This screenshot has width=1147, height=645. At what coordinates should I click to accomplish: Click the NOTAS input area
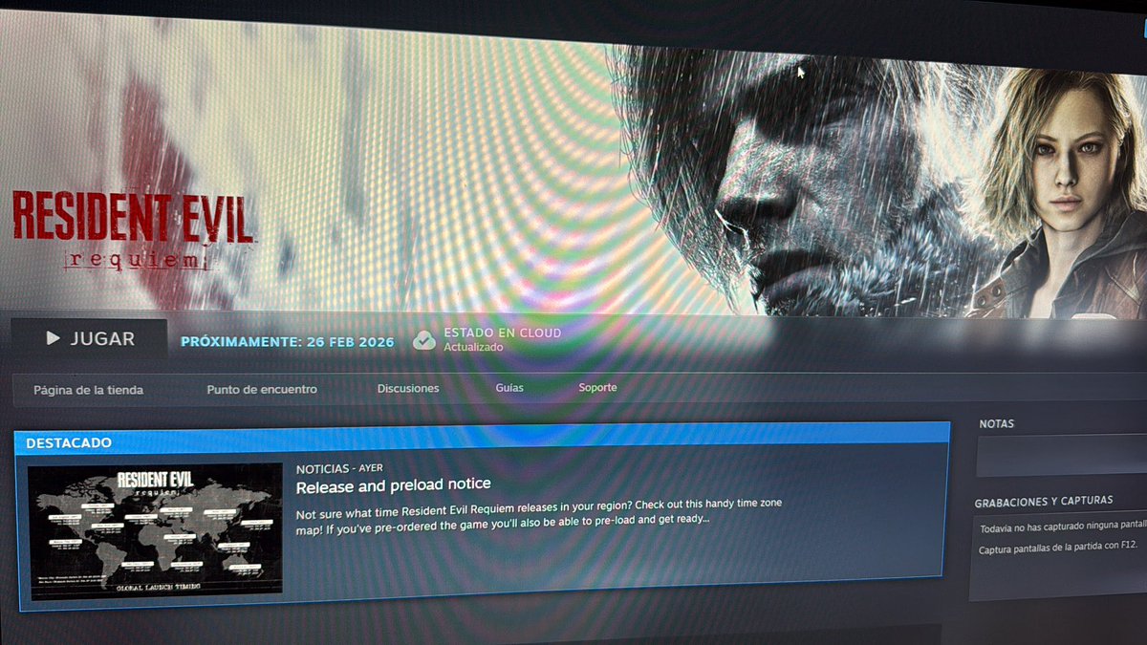[x=1061, y=458]
